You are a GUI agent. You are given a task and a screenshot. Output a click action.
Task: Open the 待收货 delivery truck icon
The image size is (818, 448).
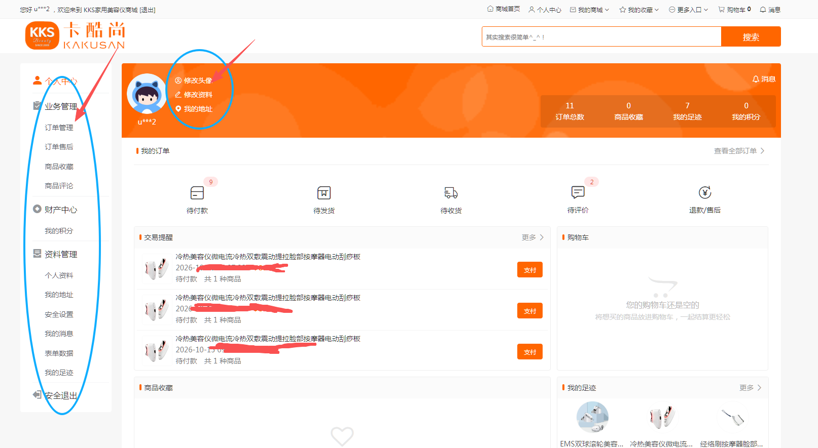pos(451,193)
